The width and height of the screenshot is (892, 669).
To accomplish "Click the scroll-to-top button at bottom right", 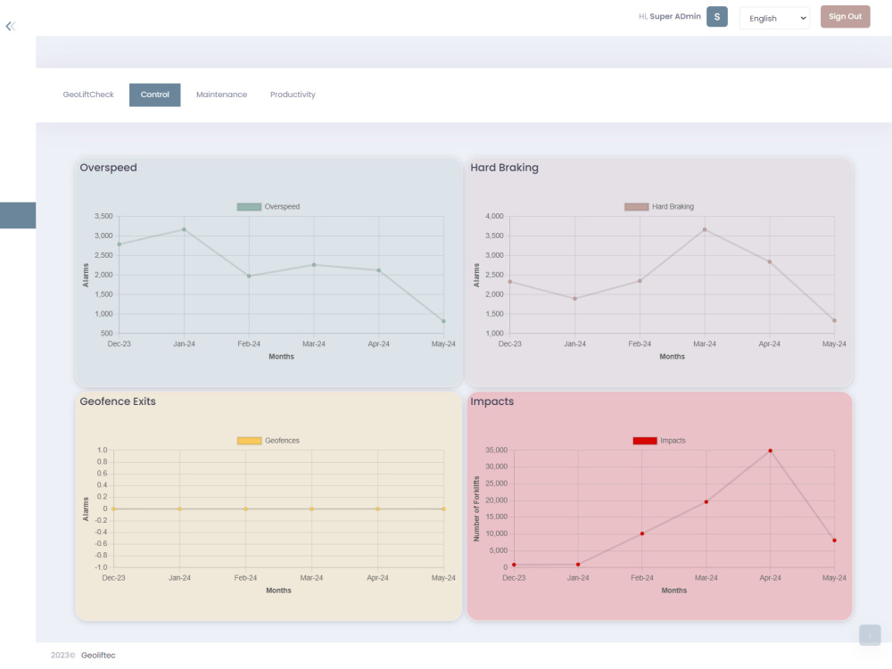I will (x=870, y=635).
